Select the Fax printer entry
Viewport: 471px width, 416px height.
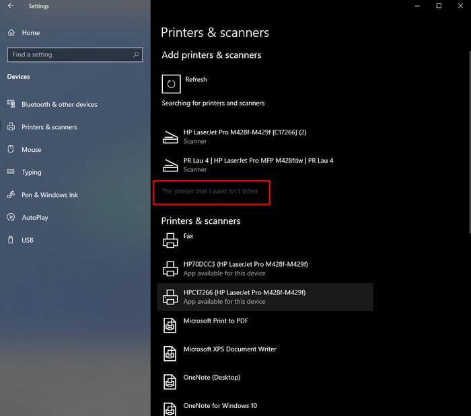[x=265, y=241]
